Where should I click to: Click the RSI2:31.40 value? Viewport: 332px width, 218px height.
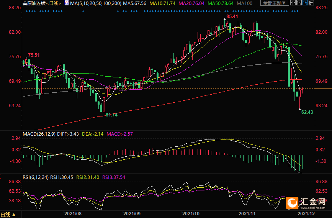(x=88, y=177)
